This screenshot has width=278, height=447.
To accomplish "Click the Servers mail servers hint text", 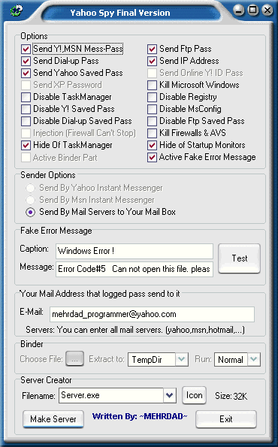I will (135, 330).
